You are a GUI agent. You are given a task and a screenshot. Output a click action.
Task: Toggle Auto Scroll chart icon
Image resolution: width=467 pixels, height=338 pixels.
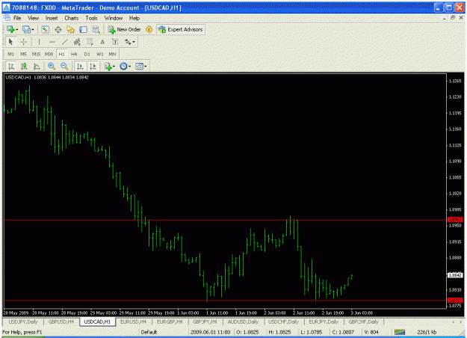(80, 66)
